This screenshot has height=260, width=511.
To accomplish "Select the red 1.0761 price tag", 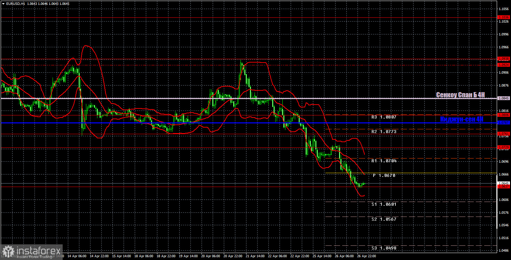I will [504, 134].
